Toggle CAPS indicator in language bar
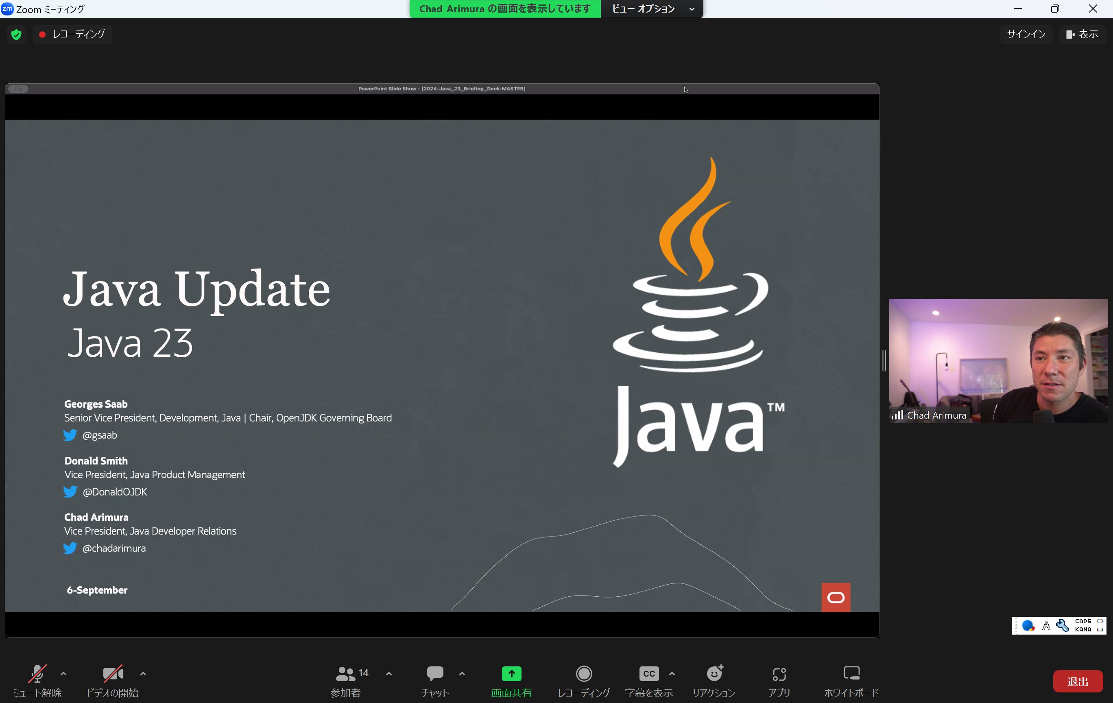The height and width of the screenshot is (703, 1113). [x=1083, y=622]
